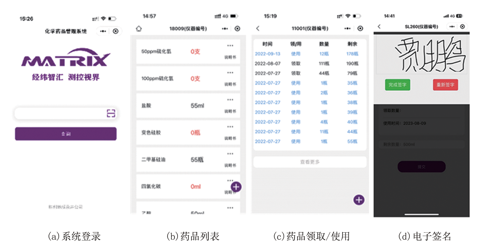
Task: Open more options for 50ppm硫化氢
Action: click(x=230, y=46)
